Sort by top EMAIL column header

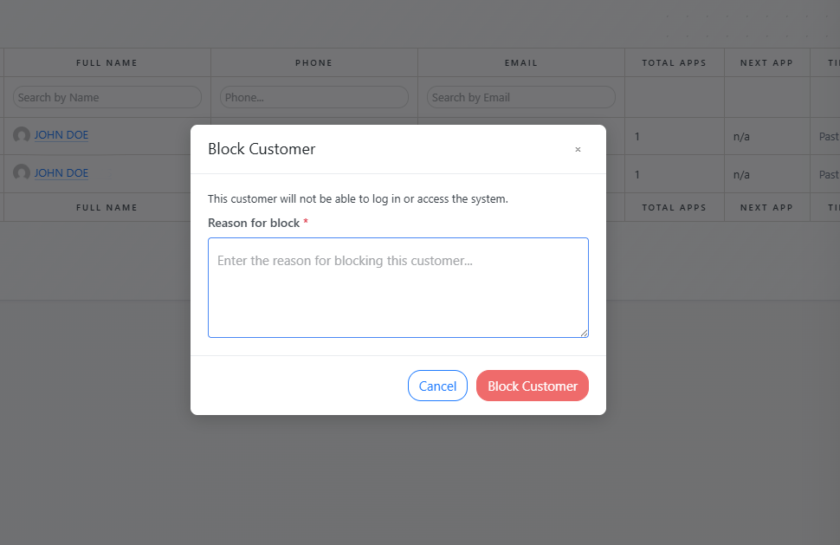pos(520,62)
